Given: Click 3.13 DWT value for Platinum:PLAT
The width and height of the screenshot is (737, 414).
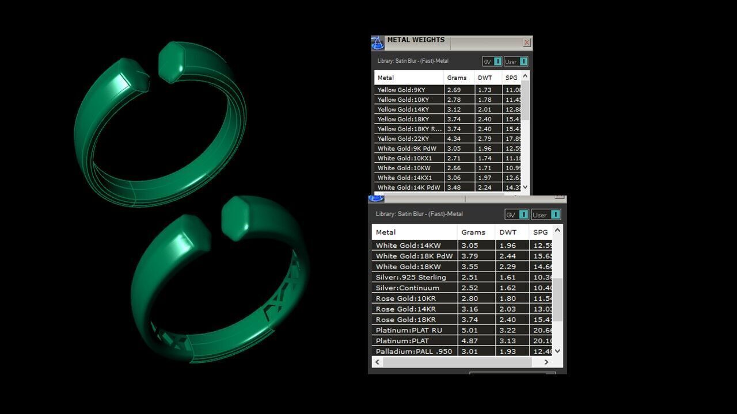Looking at the screenshot, I should tap(507, 340).
